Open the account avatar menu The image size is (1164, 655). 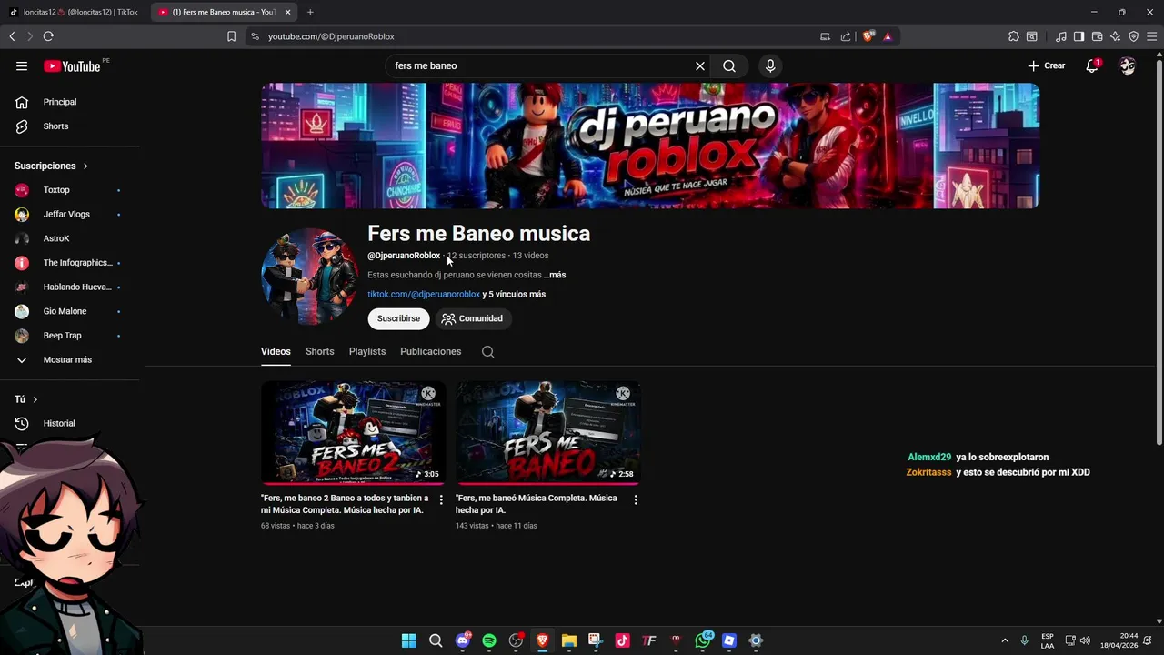click(1128, 65)
